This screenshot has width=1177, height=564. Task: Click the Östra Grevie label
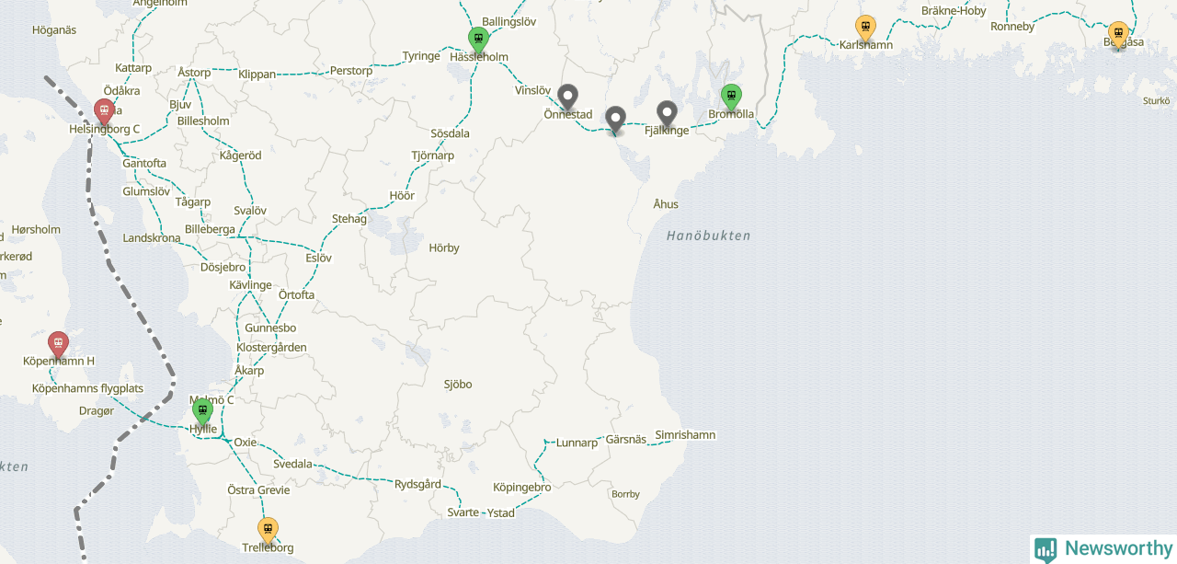pos(258,490)
